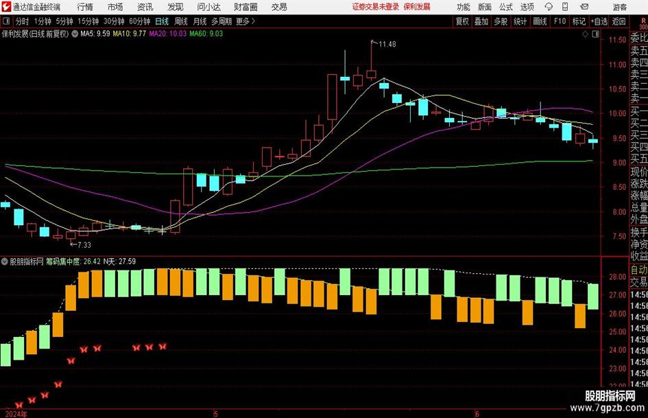Click the red 保利发展 stock name in title bar
Viewport: 648px width, 418px height.
(x=417, y=7)
